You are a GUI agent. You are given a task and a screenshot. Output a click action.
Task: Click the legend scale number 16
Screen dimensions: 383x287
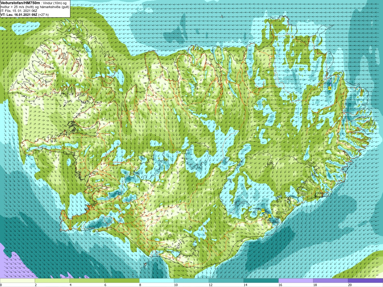(280, 285)
